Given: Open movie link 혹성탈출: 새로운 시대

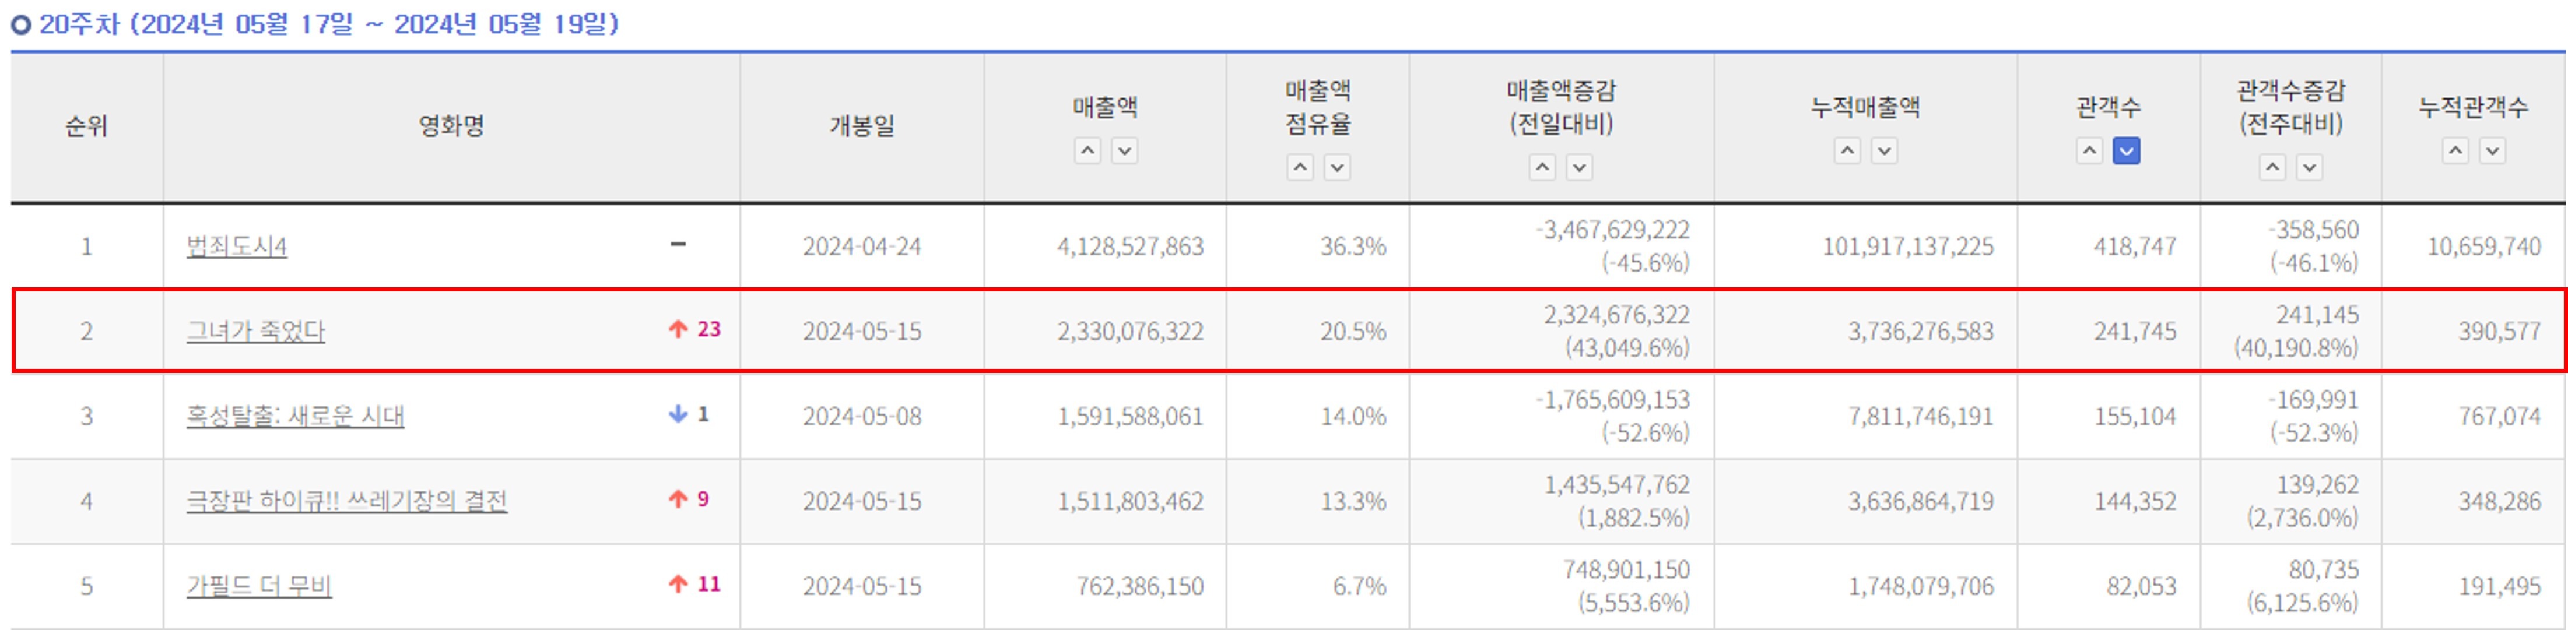Looking at the screenshot, I should click(295, 416).
